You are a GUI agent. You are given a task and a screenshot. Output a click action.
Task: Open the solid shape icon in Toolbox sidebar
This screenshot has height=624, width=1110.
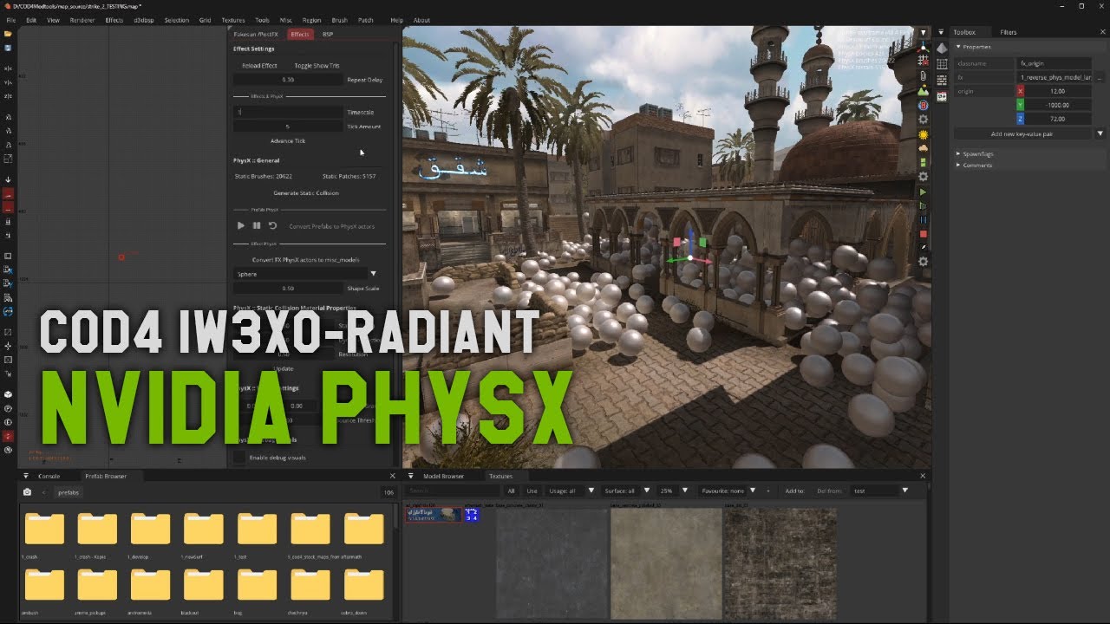[x=942, y=49]
